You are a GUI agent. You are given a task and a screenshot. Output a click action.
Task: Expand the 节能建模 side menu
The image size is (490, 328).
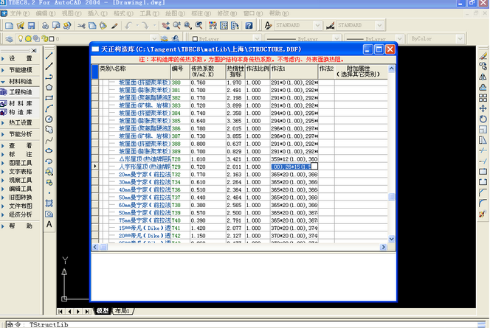[x=21, y=70]
